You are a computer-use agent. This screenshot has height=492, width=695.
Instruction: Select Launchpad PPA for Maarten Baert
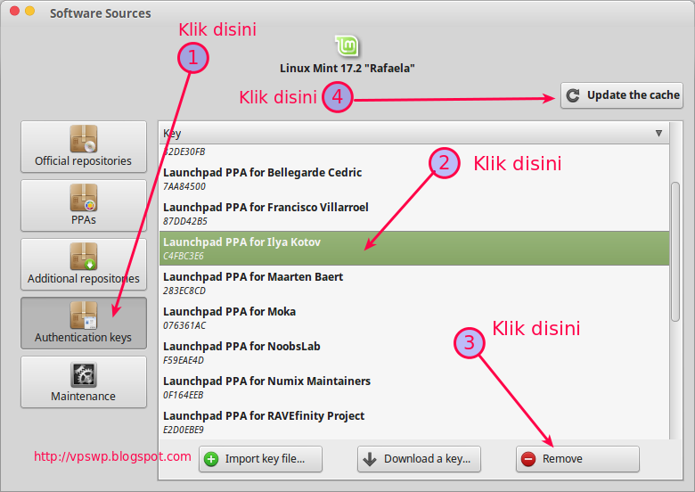pos(414,283)
